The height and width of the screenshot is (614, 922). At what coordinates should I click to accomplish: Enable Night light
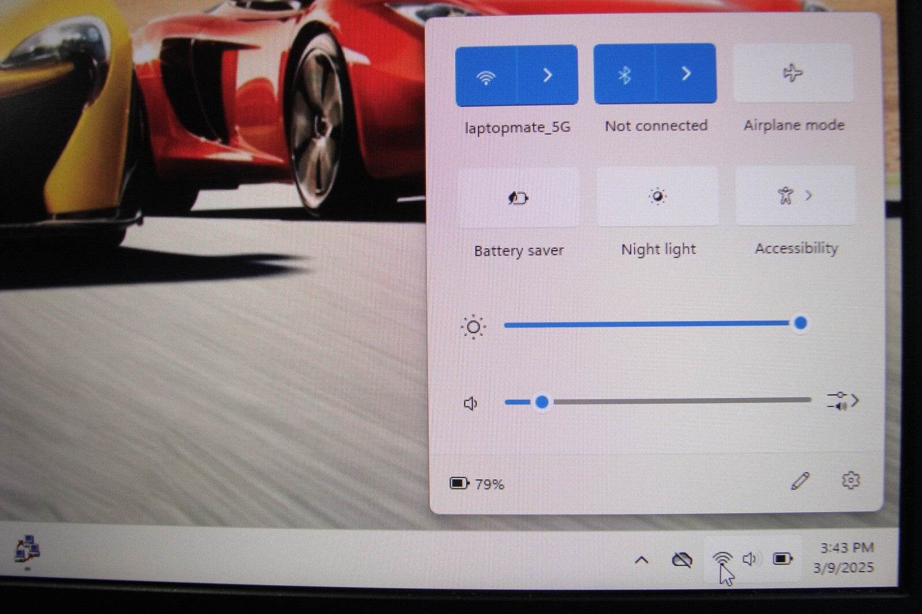(x=658, y=197)
